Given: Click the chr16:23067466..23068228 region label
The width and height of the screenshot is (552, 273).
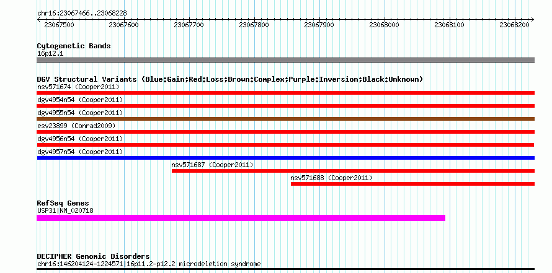Looking at the screenshot, I should (x=82, y=14).
